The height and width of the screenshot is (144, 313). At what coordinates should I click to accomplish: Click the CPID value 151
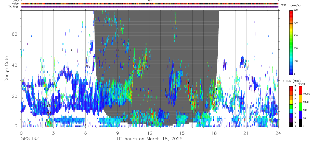click(x=150, y=1)
